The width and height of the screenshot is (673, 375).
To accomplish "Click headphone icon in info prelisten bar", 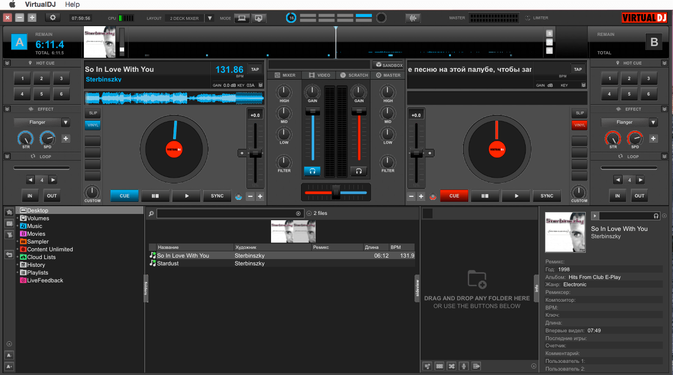I will [656, 216].
